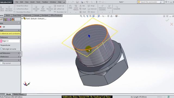
Task: Click the Edge<1> reference selection box
Action: [x=11, y=41]
